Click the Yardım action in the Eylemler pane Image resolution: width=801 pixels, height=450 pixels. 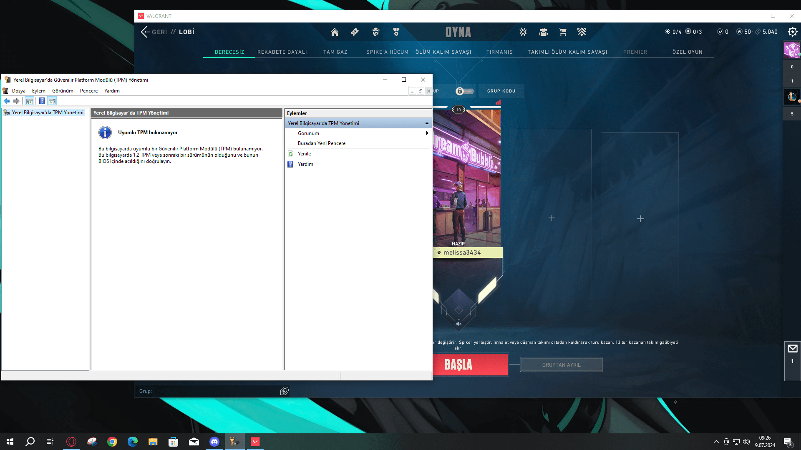coord(305,164)
